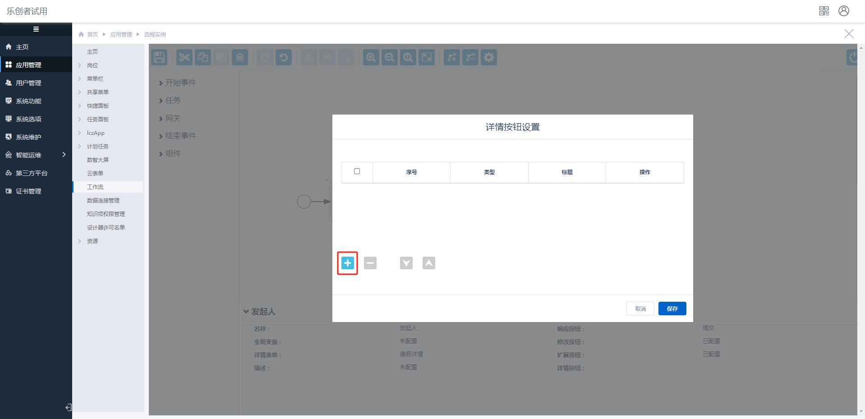This screenshot has height=419, width=865.
Task: Toggle the hamburger menu icon
Action: tap(36, 29)
